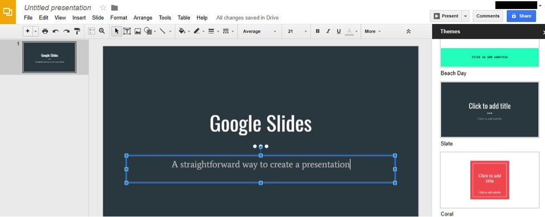Open the Line weight options
This screenshot has height=217, width=545.
pyautogui.click(x=211, y=31)
